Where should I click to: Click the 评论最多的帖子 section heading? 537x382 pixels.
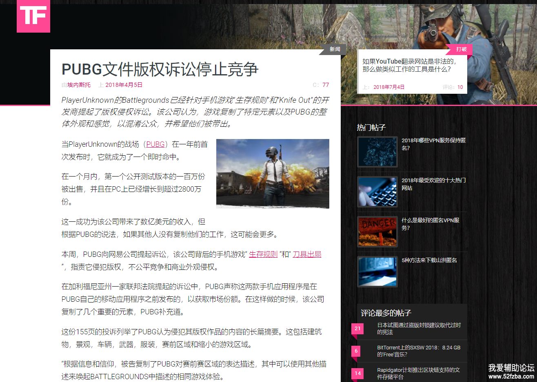click(x=386, y=313)
